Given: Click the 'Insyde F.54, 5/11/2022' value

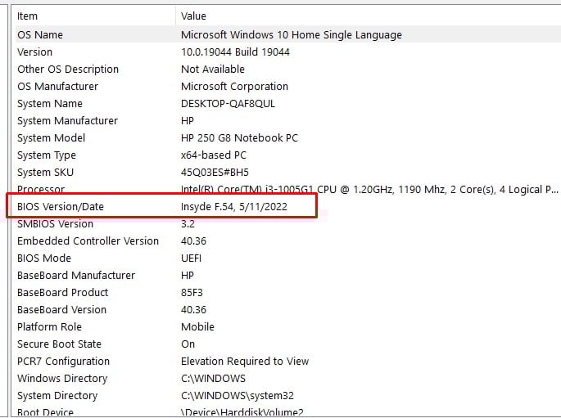Looking at the screenshot, I should 234,206.
